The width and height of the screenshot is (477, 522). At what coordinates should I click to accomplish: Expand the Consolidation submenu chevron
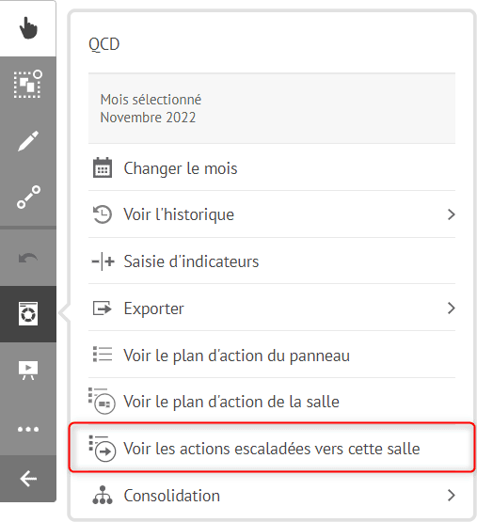click(x=451, y=496)
